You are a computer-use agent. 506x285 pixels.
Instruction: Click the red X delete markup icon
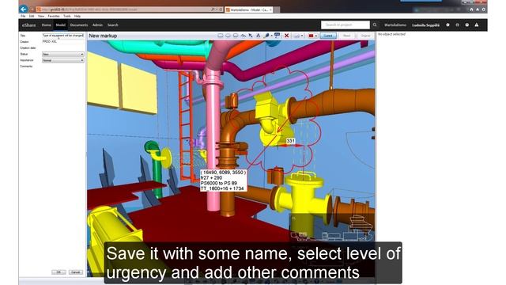286,36
